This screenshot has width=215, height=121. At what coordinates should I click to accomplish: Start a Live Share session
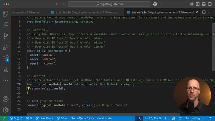click(x=44, y=118)
